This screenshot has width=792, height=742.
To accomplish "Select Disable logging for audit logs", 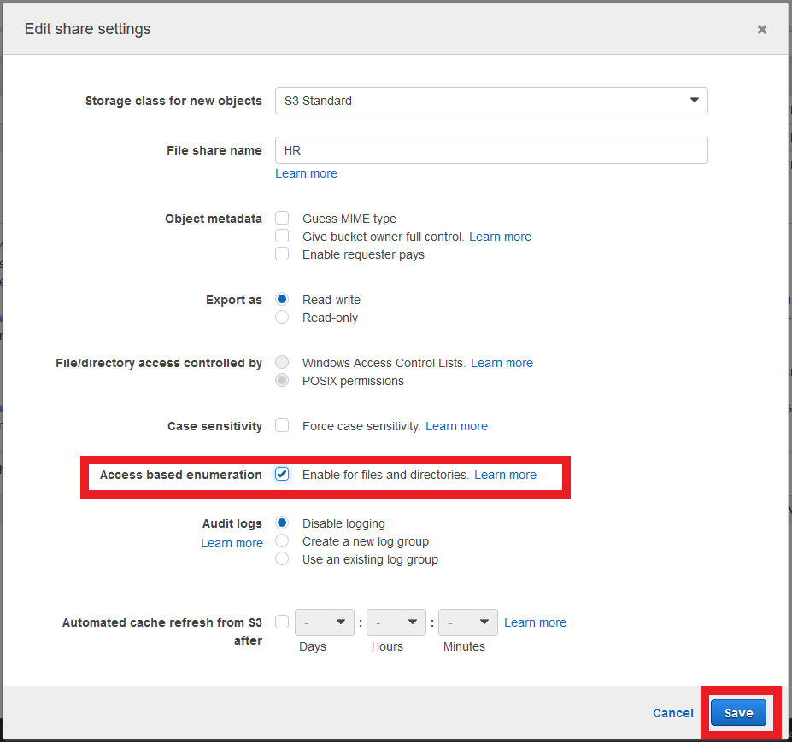I will pyautogui.click(x=282, y=523).
